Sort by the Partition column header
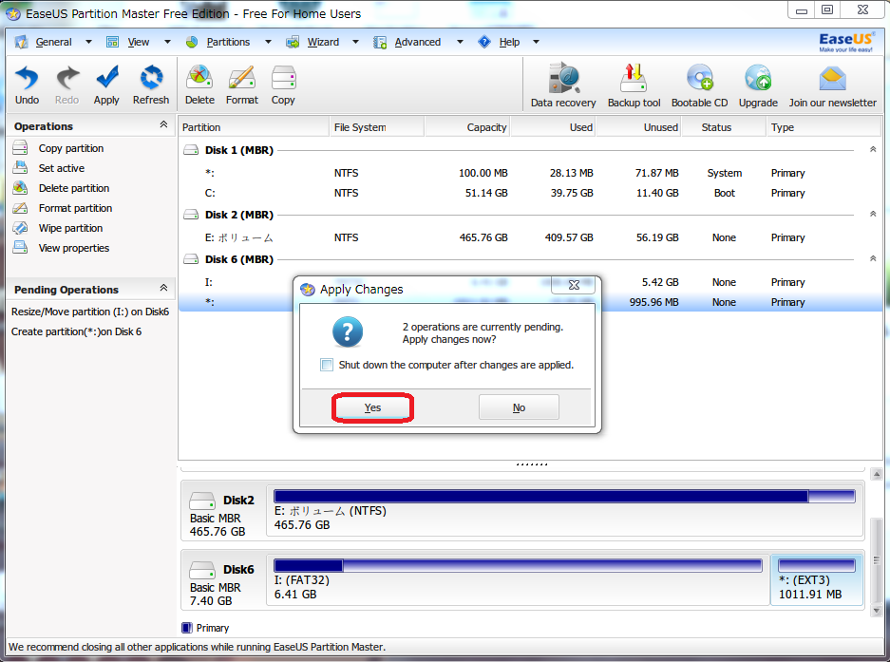 [254, 127]
